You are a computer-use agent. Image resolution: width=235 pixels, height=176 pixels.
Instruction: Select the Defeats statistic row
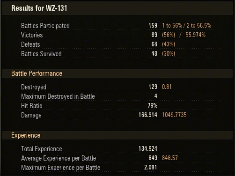(x=121, y=44)
